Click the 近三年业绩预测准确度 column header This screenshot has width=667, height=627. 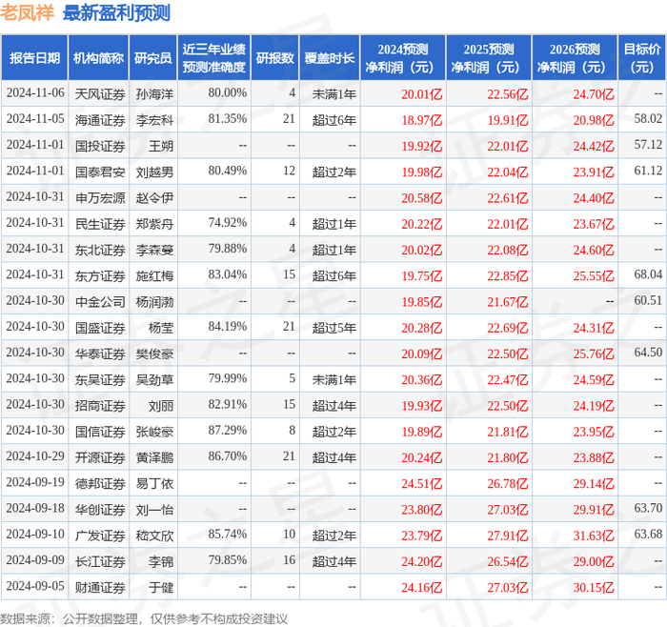(214, 58)
